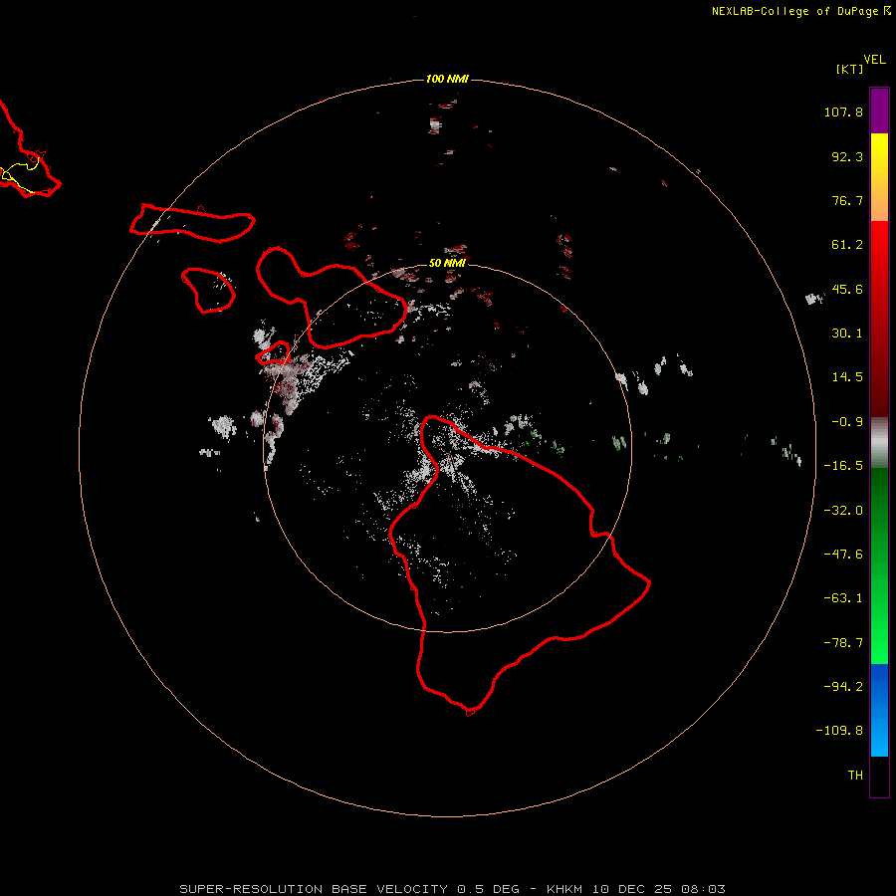Select the -78.7 scale value
Viewport: 896px width, 896px height.
(x=843, y=643)
